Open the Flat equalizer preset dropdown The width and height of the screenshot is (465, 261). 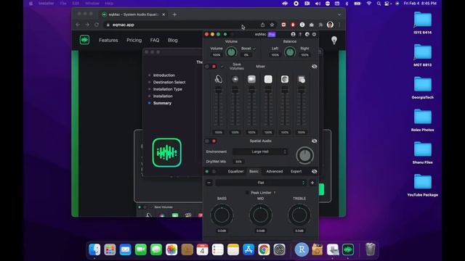[x=261, y=183]
